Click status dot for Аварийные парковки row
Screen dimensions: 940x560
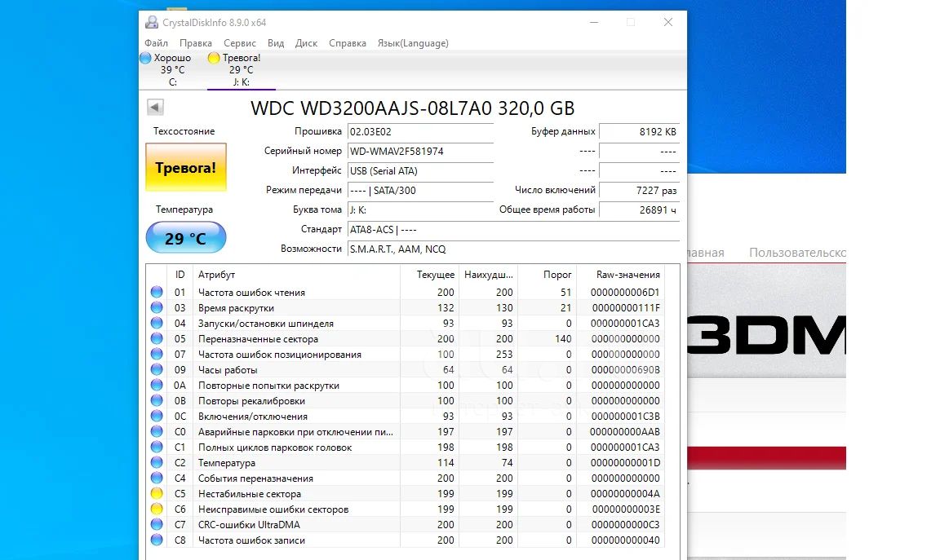pos(157,432)
